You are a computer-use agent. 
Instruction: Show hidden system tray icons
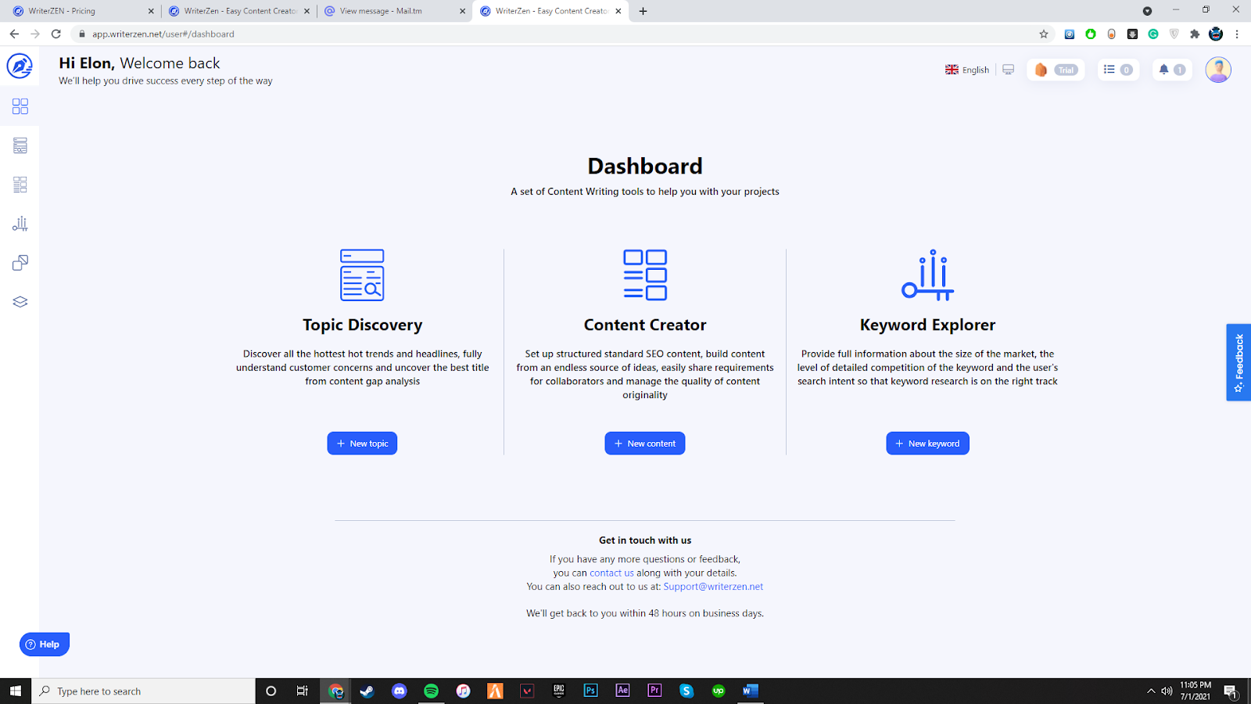point(1151,691)
